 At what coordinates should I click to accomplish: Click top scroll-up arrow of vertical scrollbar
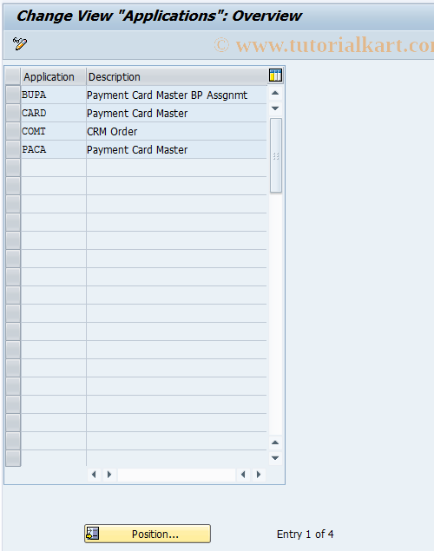pyautogui.click(x=275, y=93)
